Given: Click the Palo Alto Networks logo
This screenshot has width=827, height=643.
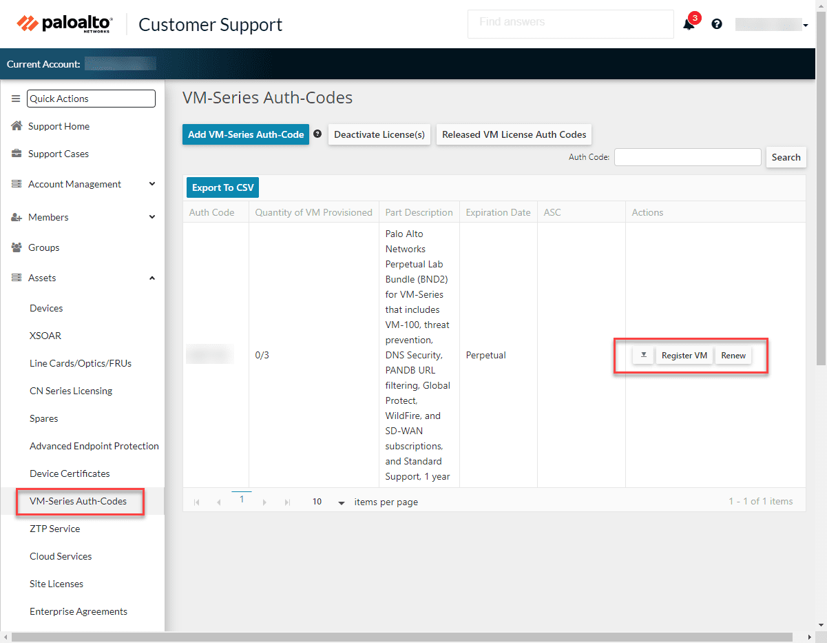Looking at the screenshot, I should click(65, 24).
